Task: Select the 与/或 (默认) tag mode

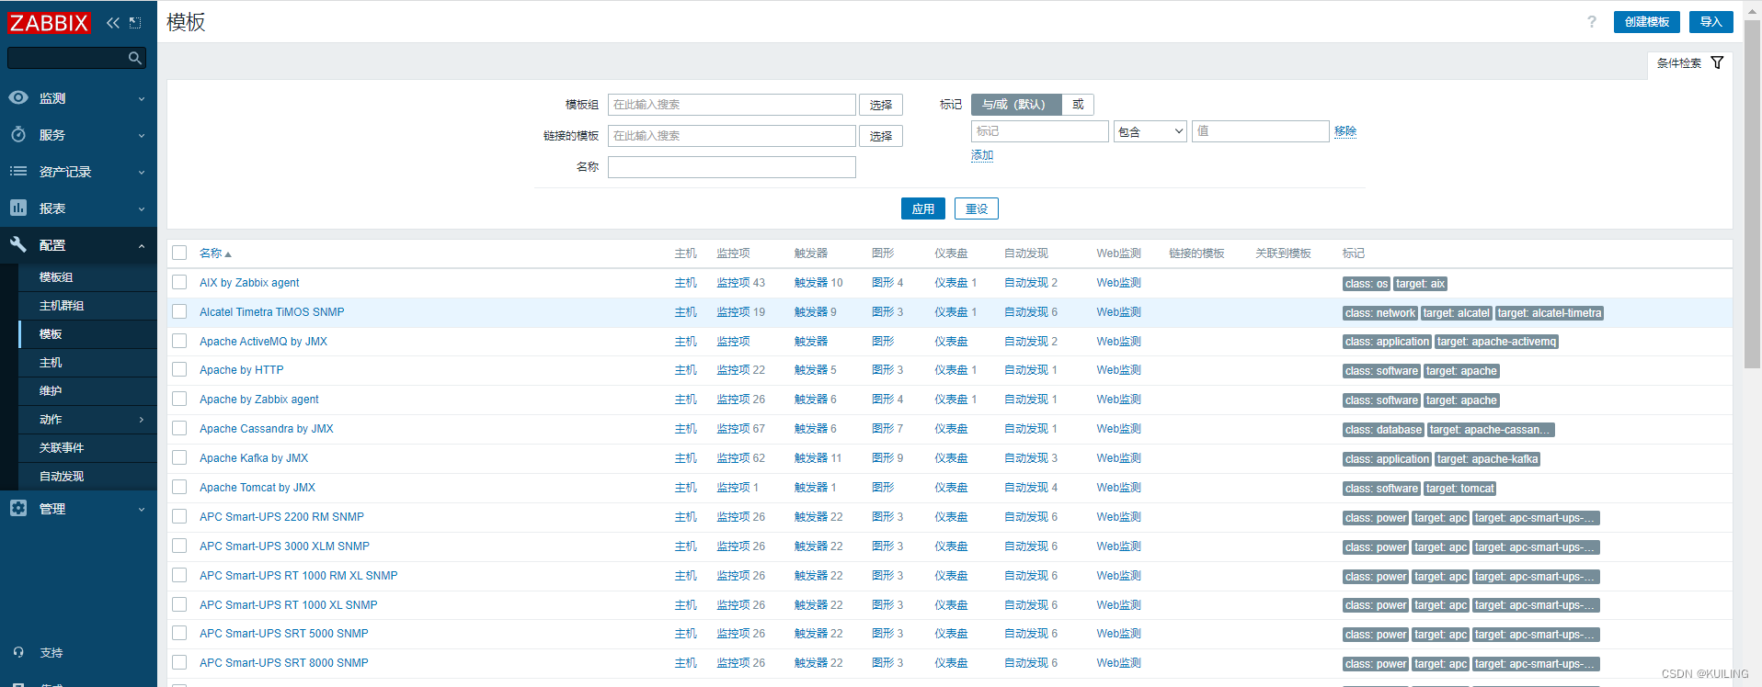Action: coord(1016,105)
